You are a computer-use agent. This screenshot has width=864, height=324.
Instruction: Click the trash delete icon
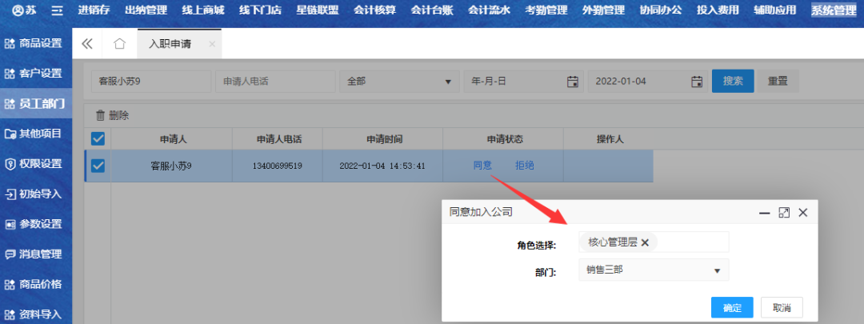click(100, 115)
